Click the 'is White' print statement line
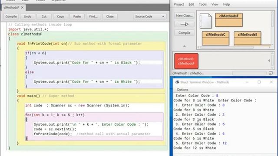 (87, 82)
